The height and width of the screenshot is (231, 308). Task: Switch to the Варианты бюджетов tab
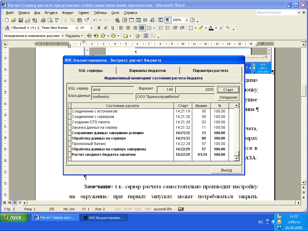[x=147, y=71]
